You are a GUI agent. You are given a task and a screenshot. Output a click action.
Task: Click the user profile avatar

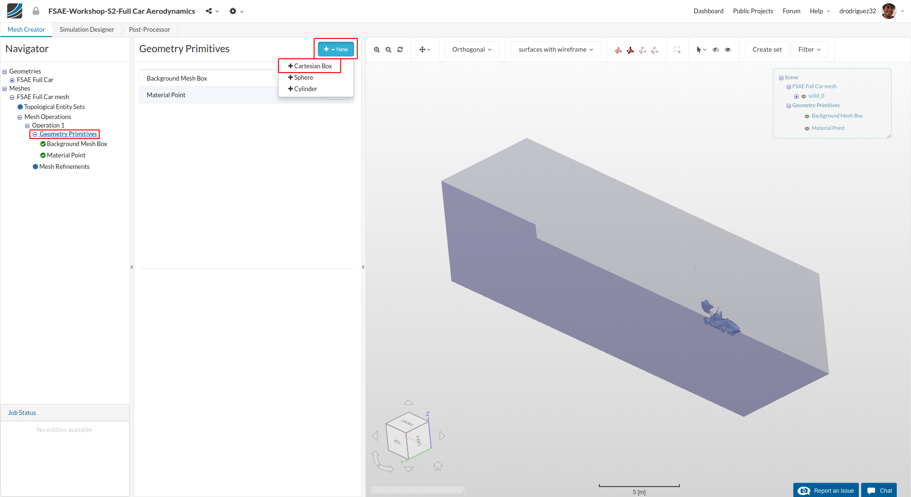tap(889, 11)
